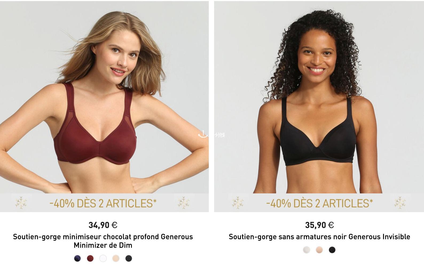Viewport: 424px width, 268px height.
Task: Select black swatch for the Minimizer bra
Action: 129,258
